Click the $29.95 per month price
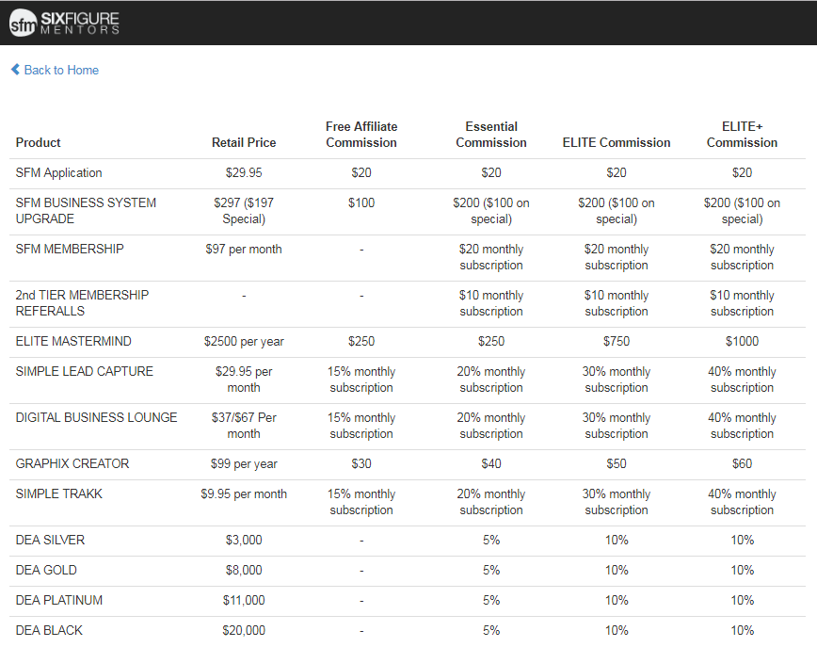Image resolution: width=817 pixels, height=647 pixels. tap(244, 379)
